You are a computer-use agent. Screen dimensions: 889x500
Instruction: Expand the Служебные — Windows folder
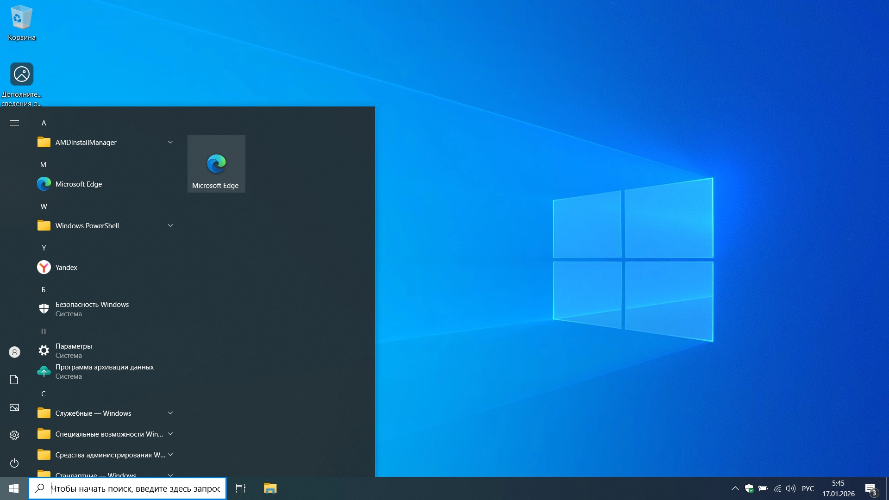[170, 413]
